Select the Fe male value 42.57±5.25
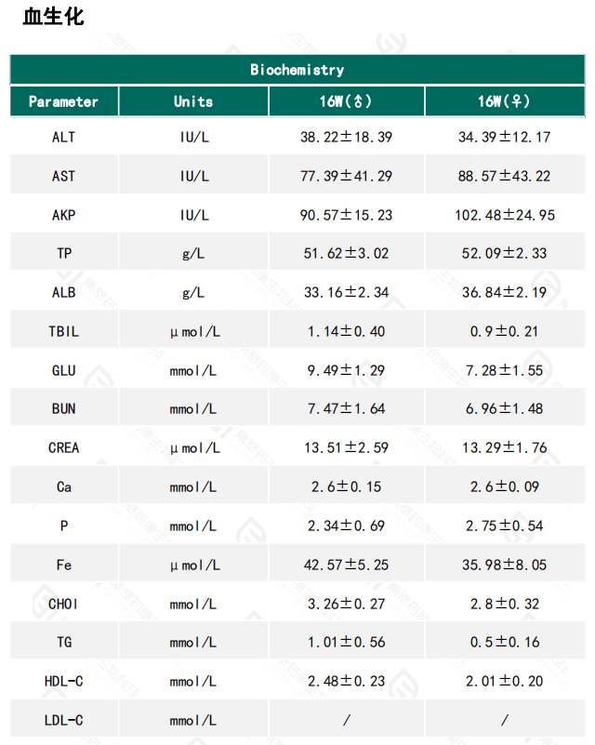595x745 pixels. 346,565
